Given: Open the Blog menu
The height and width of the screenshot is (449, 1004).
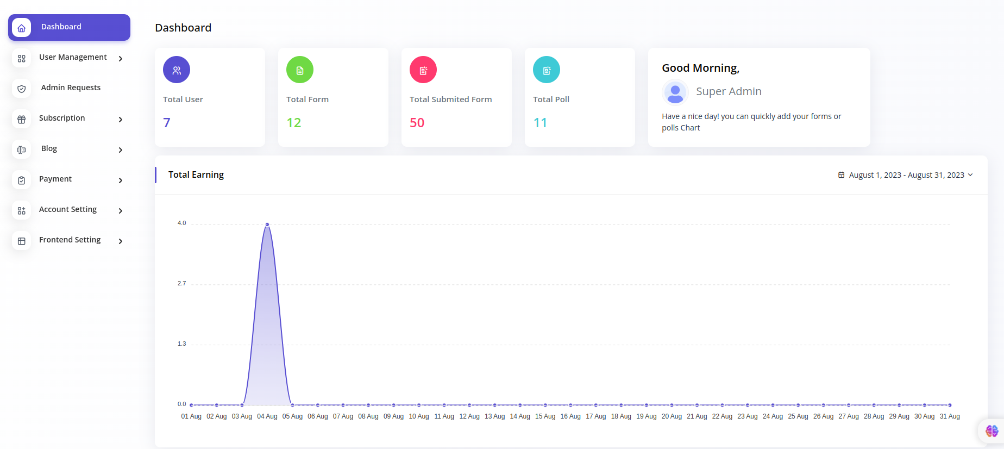Looking at the screenshot, I should 69,149.
